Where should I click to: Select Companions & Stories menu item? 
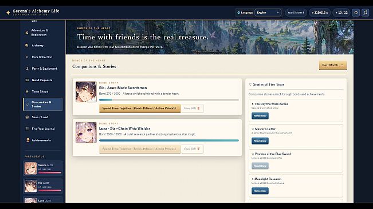[43, 104]
